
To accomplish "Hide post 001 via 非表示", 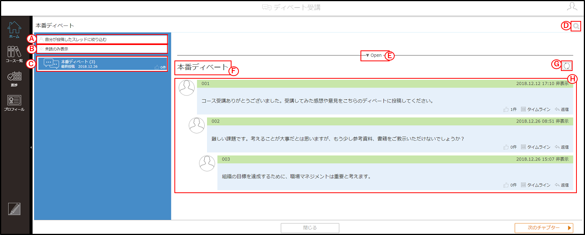I will coord(562,83).
